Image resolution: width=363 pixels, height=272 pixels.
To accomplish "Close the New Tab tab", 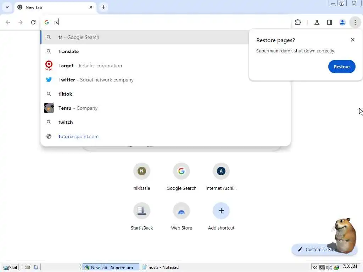I will click(91, 7).
